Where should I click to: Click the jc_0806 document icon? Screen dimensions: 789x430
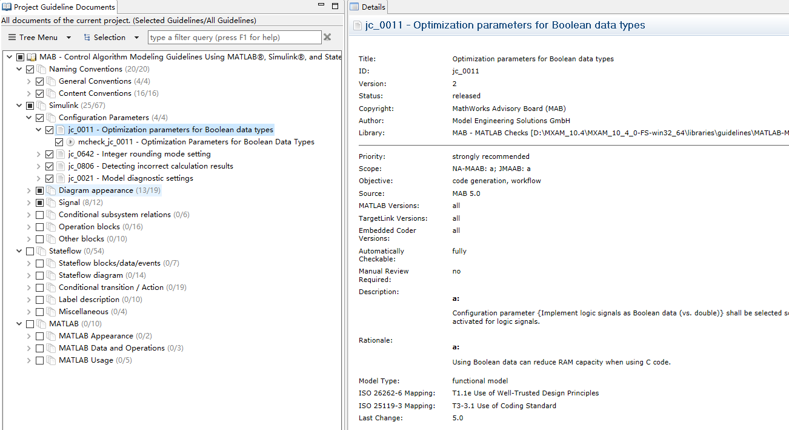[x=61, y=166]
